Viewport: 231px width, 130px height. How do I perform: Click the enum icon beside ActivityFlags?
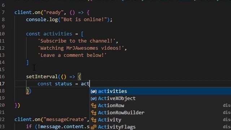click(x=93, y=127)
